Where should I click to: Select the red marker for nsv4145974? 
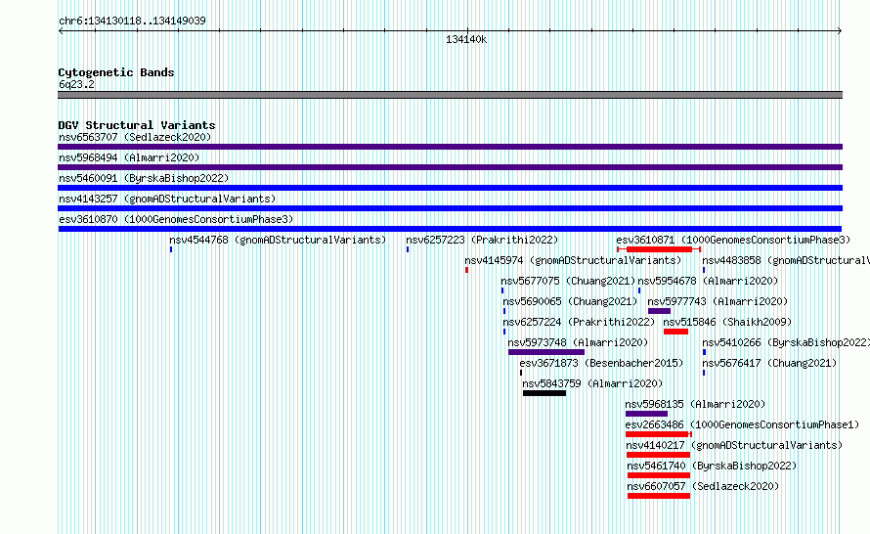(466, 270)
